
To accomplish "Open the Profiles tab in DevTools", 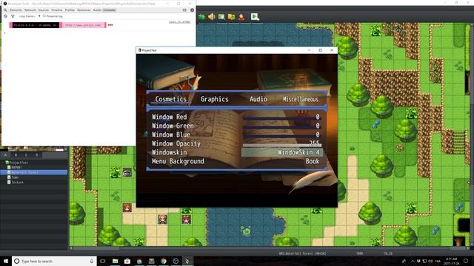I will pyautogui.click(x=70, y=10).
